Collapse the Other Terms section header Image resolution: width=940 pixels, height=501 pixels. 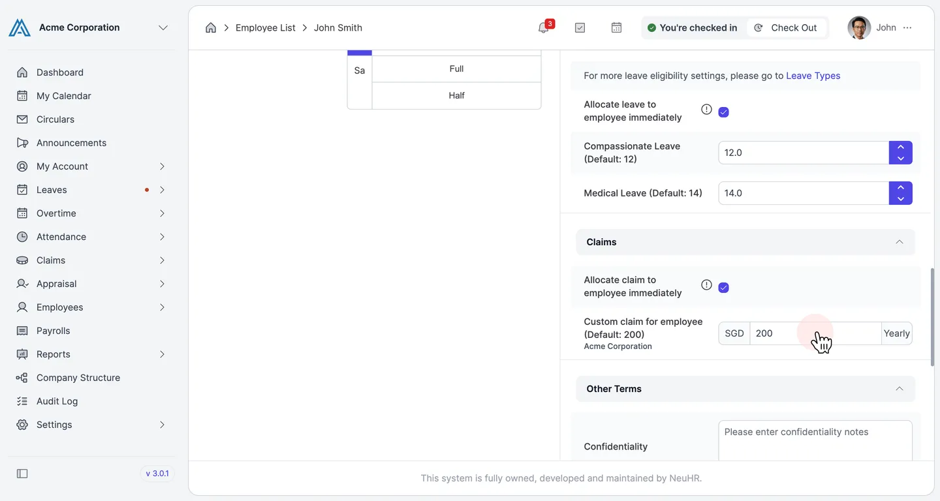tap(745, 389)
